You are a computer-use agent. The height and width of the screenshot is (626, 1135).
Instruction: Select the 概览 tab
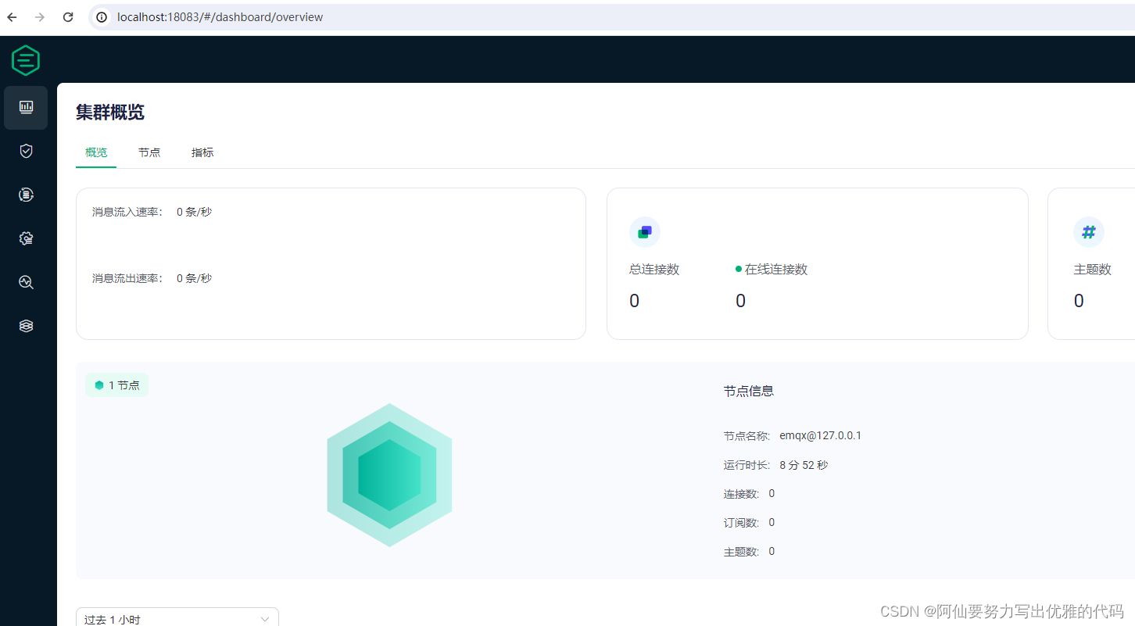(95, 152)
